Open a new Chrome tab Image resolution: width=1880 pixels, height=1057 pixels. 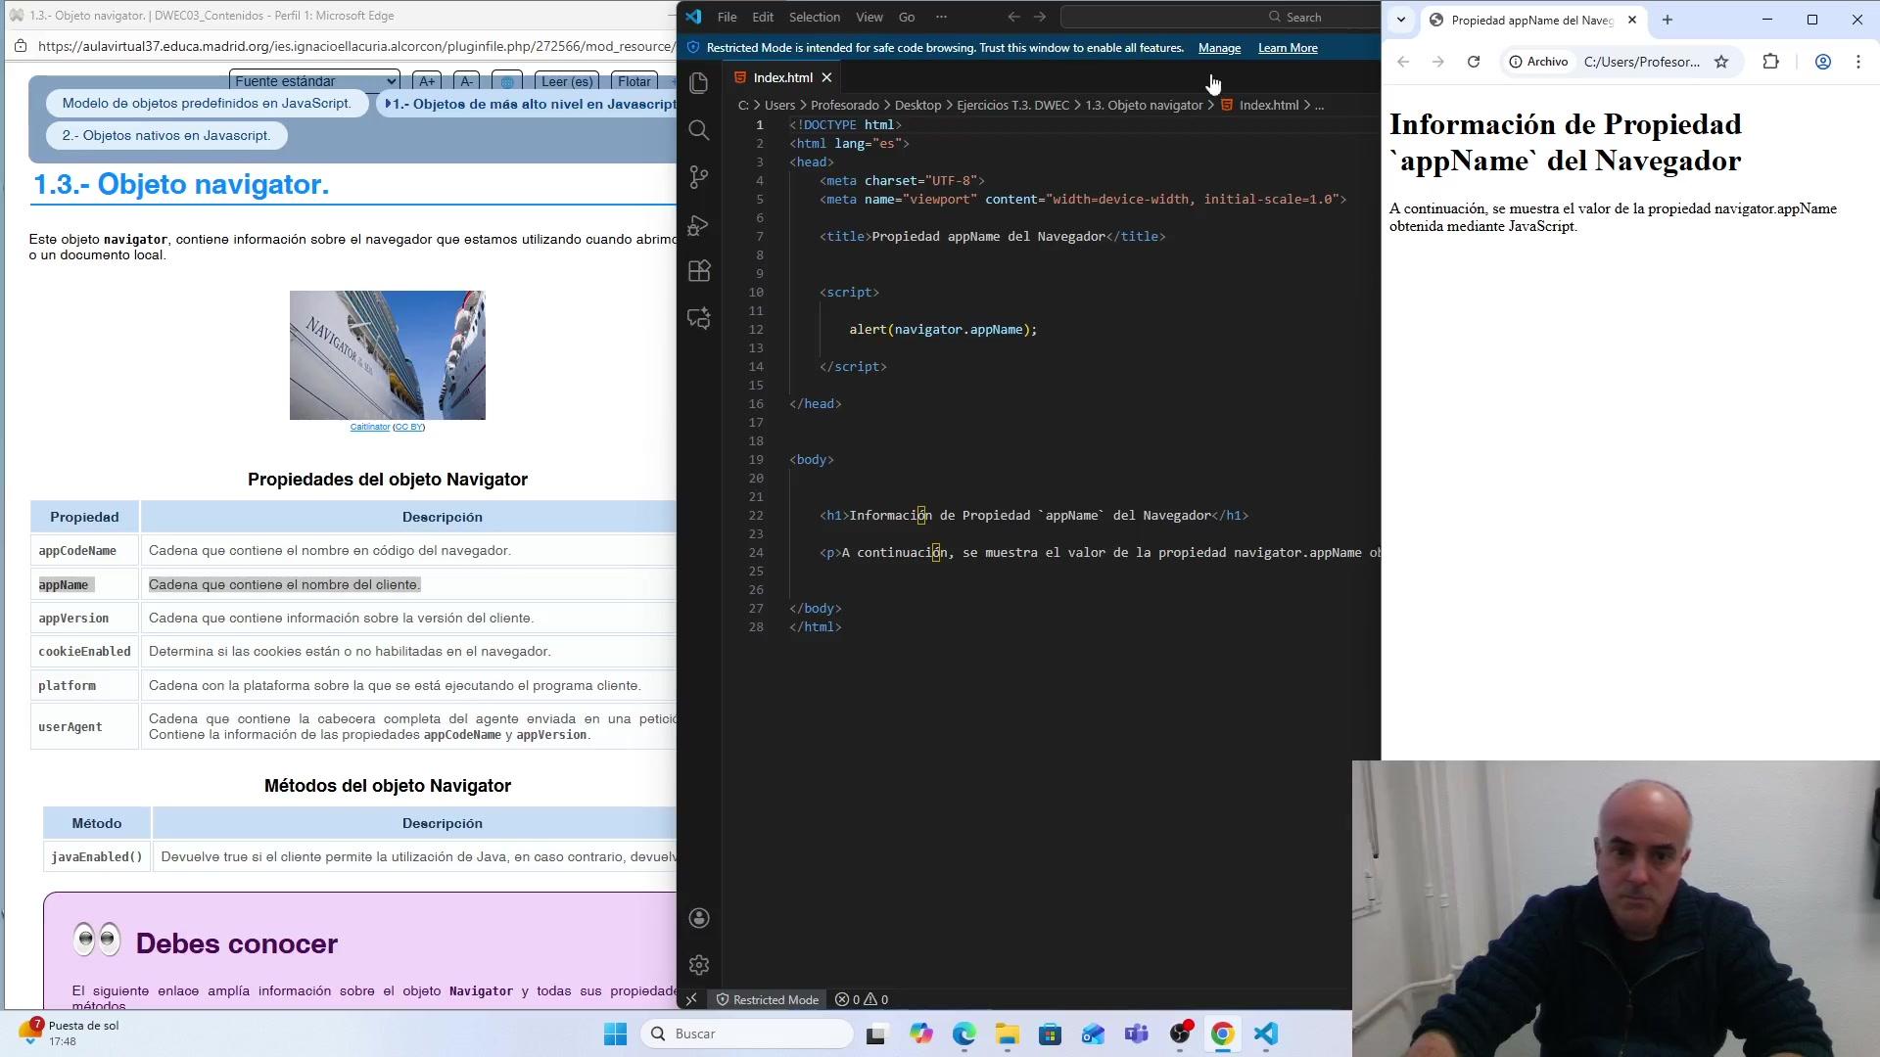[x=1668, y=20]
